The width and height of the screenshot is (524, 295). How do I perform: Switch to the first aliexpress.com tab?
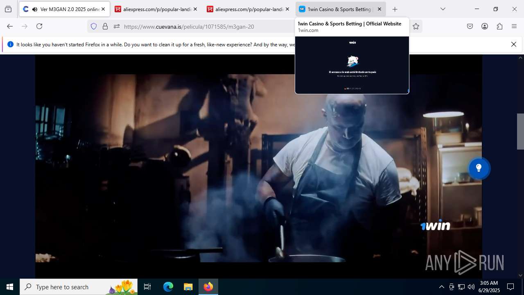click(x=156, y=9)
